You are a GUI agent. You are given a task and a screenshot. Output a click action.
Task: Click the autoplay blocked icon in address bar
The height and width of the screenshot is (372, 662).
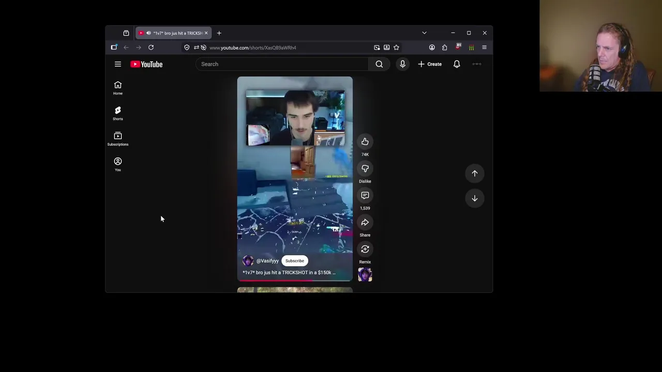click(203, 48)
